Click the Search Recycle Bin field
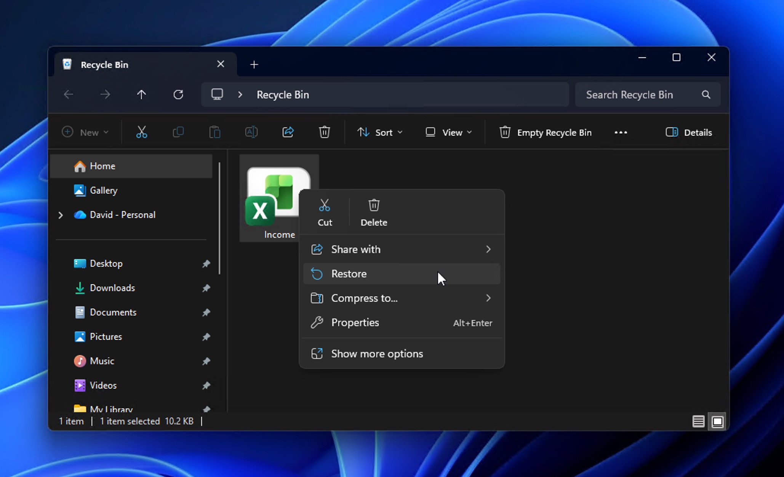This screenshot has height=477, width=784. point(648,94)
